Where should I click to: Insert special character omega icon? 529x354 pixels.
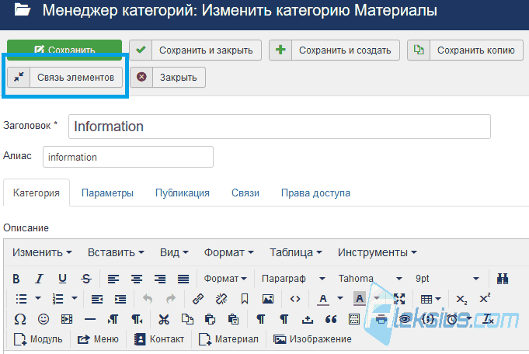20,319
